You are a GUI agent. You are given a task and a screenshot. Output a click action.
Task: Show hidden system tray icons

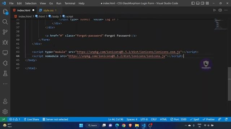tap(186, 125)
